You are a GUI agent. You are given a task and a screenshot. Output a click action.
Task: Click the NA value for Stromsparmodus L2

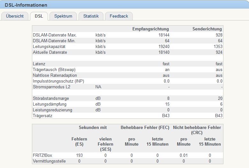point(98,87)
